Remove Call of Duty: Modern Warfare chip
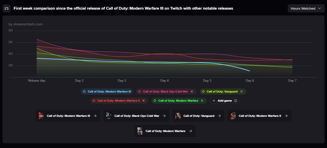 (x=202, y=101)
